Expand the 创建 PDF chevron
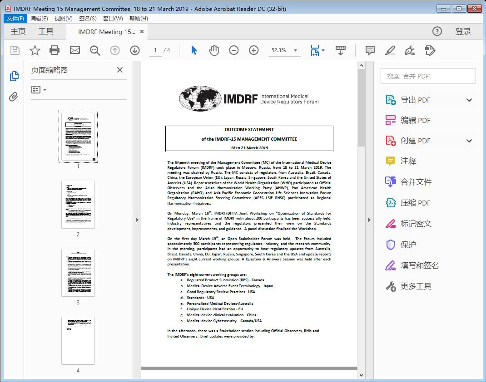 (x=469, y=141)
